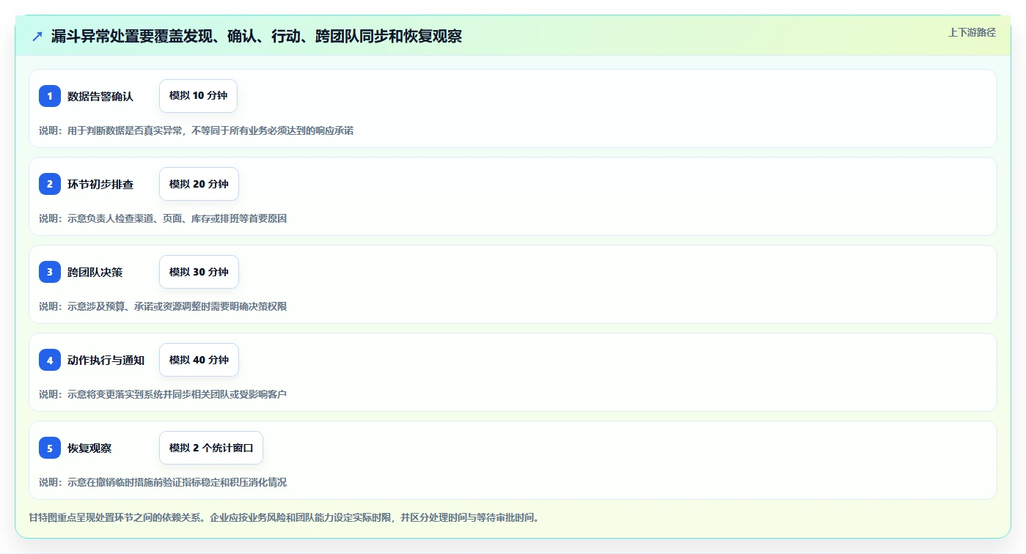Click the description about 验证指标稳定和积压消化
Screen dimensions: 1026x554
click(x=163, y=482)
